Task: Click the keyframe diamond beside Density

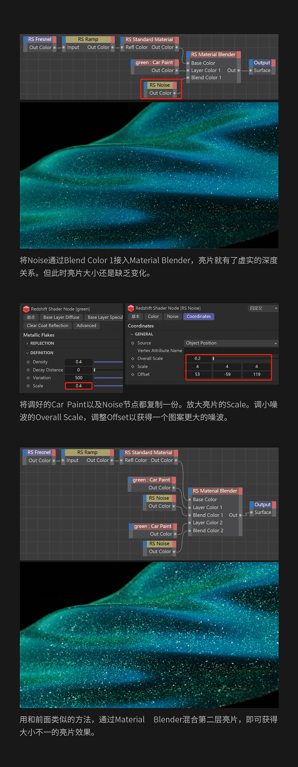Action: click(28, 362)
